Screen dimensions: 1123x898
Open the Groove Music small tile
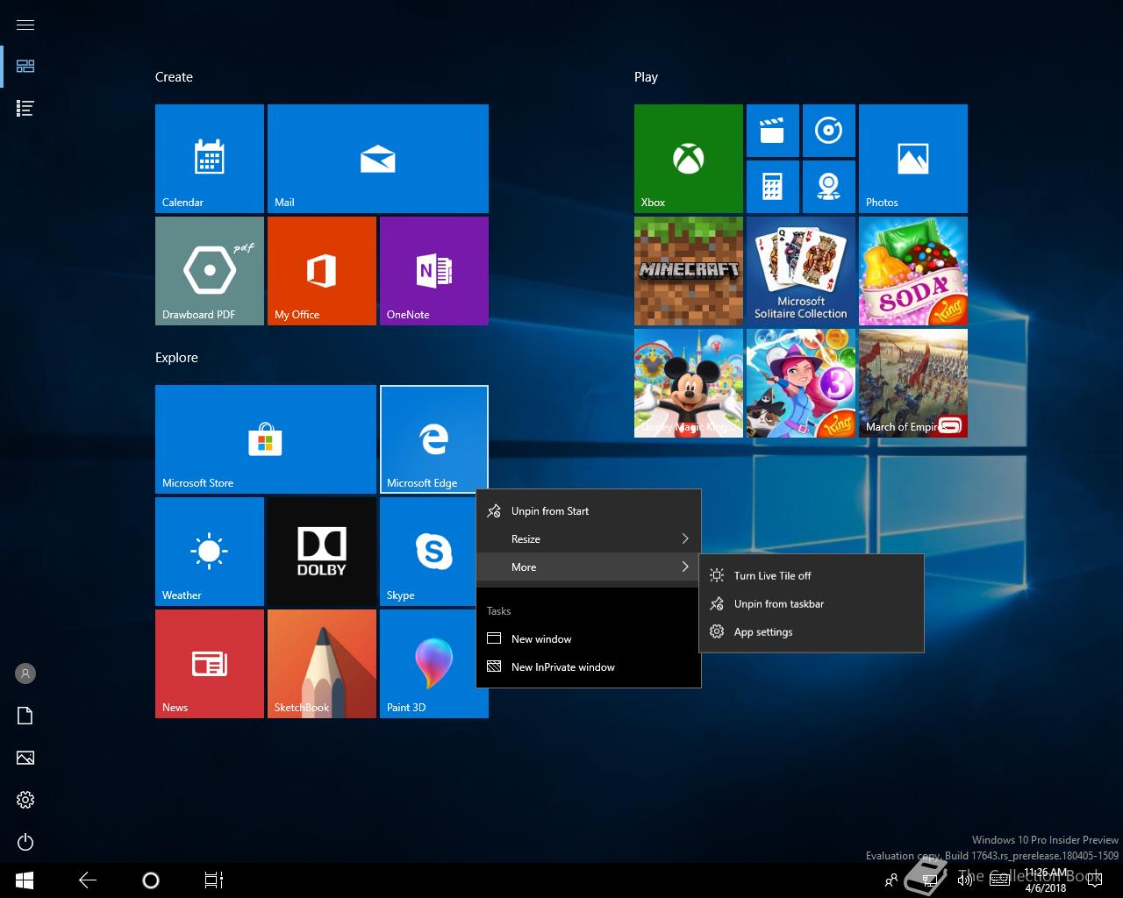[829, 131]
